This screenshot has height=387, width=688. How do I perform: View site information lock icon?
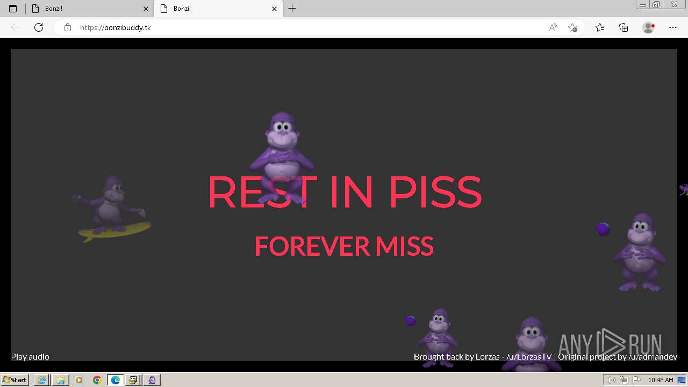(68, 27)
